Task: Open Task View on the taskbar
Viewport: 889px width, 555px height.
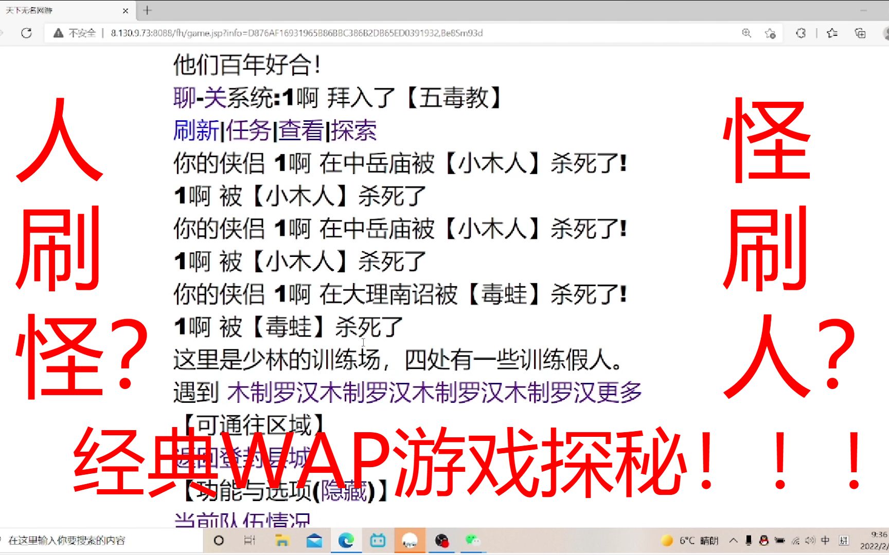Action: click(250, 541)
